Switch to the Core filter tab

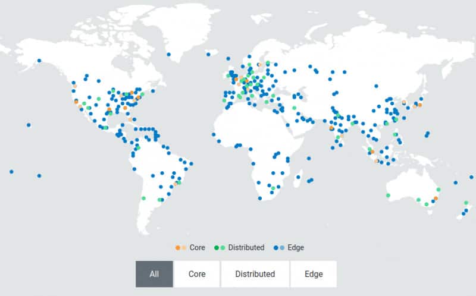click(x=197, y=274)
